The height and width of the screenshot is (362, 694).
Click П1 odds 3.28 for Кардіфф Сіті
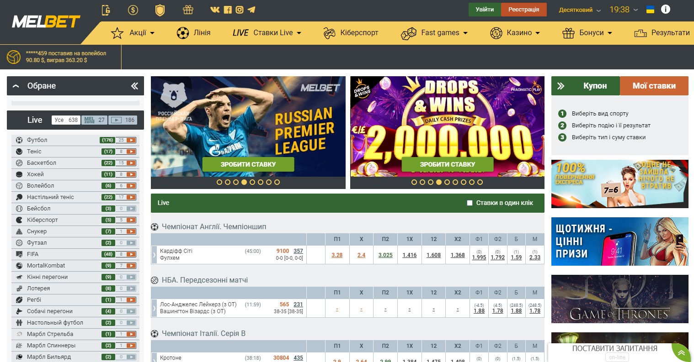tap(337, 255)
